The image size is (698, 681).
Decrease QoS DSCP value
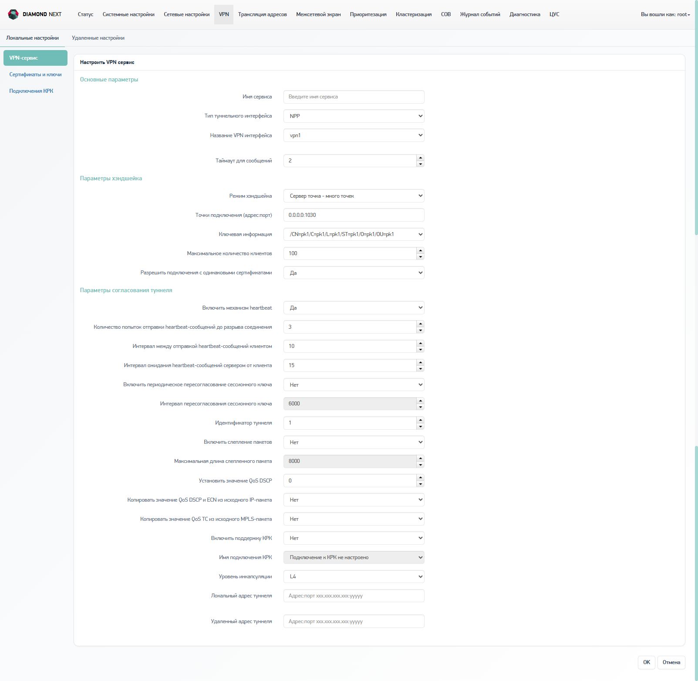[420, 484]
